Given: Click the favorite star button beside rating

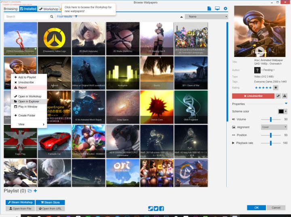Looking at the screenshot, I should point(276,87).
